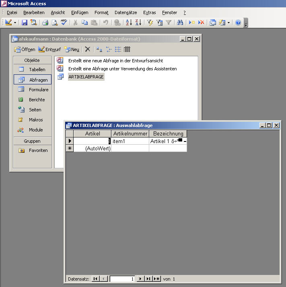286x287 pixels.
Task: Open the Extras menu
Action: coord(150,12)
